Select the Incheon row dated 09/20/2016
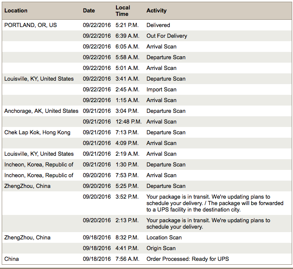This screenshot has height=269, width=293. pyautogui.click(x=146, y=175)
